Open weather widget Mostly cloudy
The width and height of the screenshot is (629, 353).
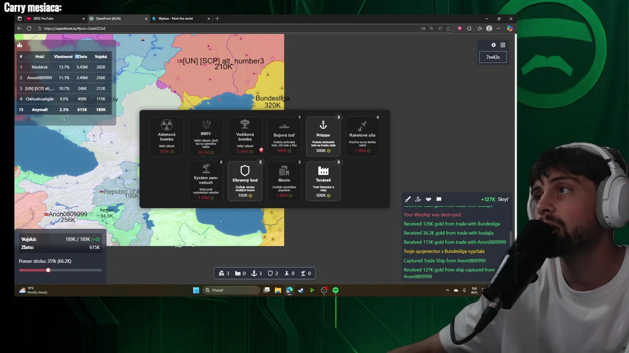coord(33,290)
